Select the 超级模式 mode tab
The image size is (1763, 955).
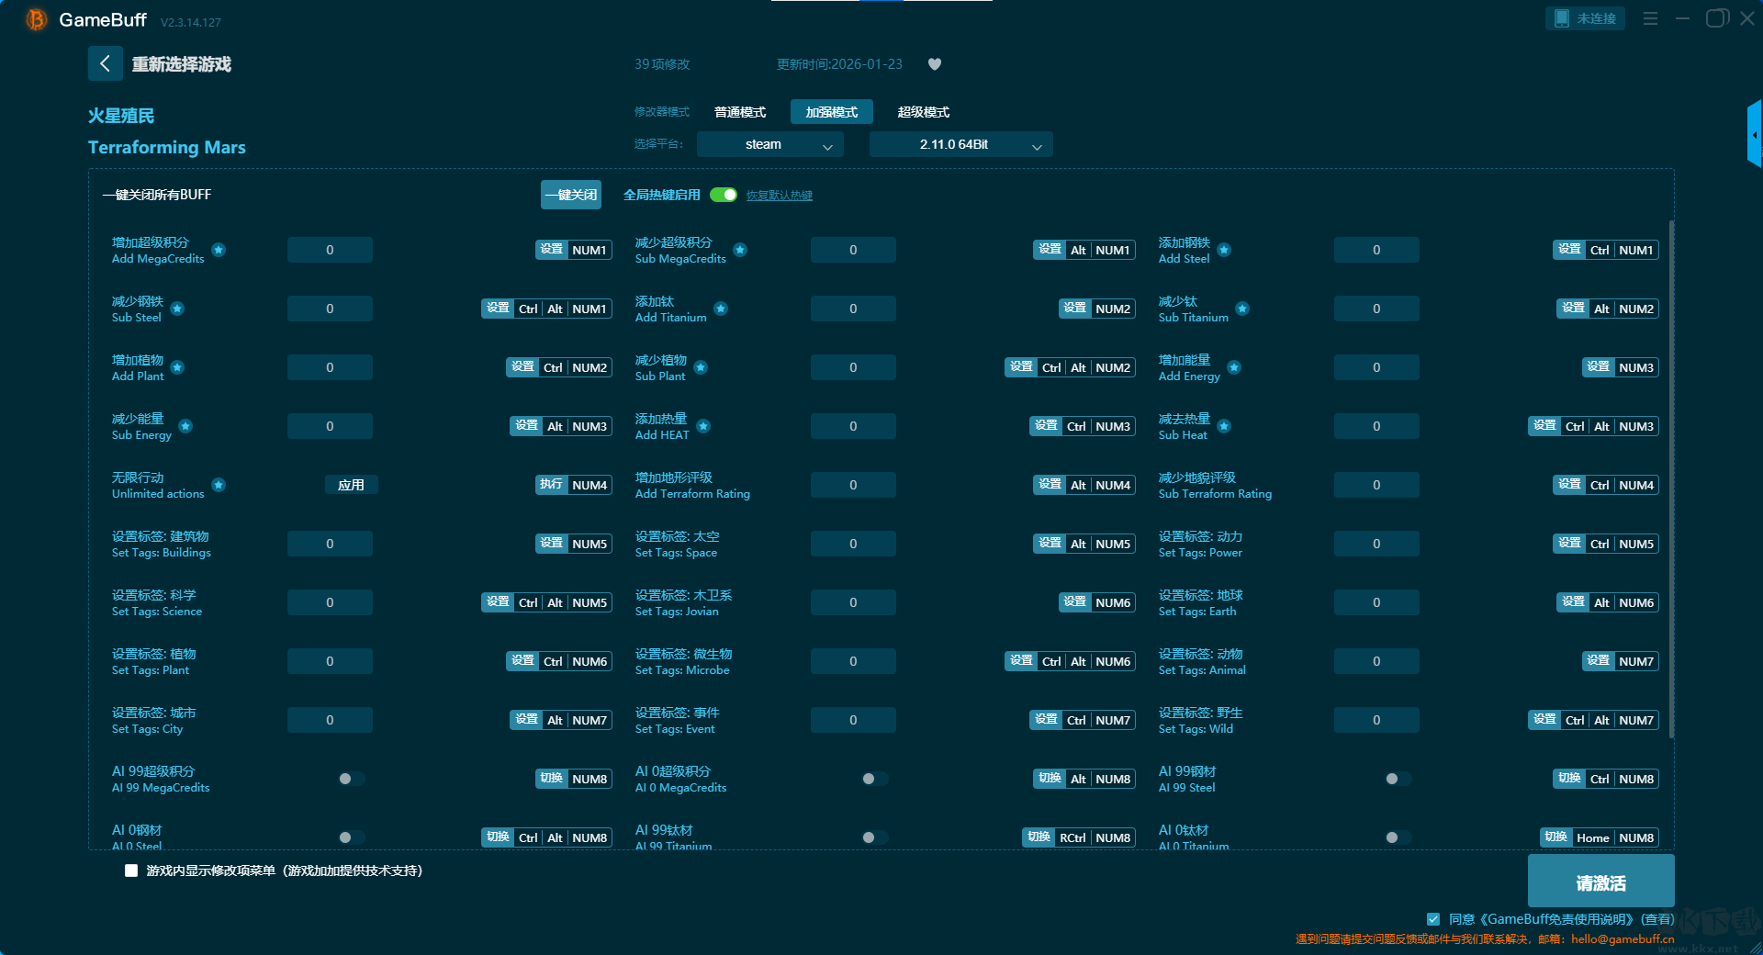pos(924,112)
